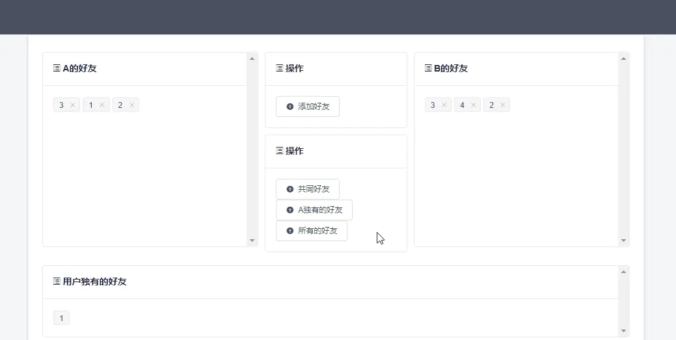676x340 pixels.
Task: Click the list icon beside A的好友 title
Action: 57,68
